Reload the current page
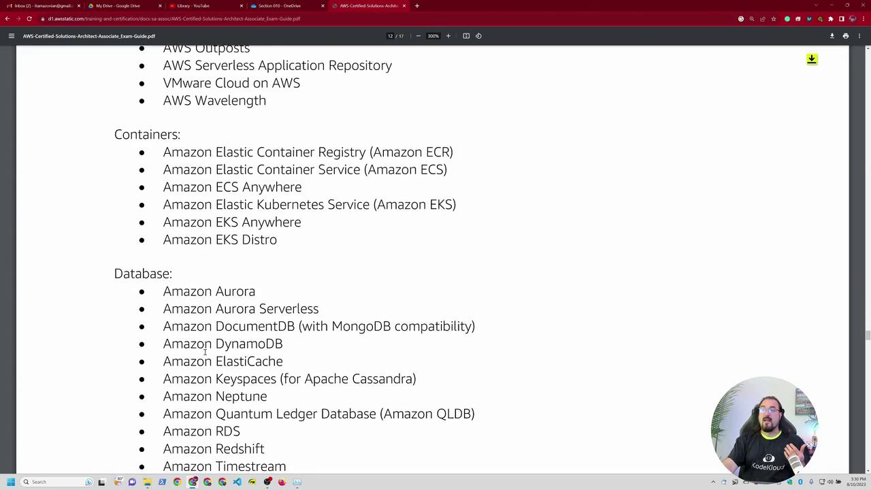Screen dimensions: 871x490 point(29,18)
